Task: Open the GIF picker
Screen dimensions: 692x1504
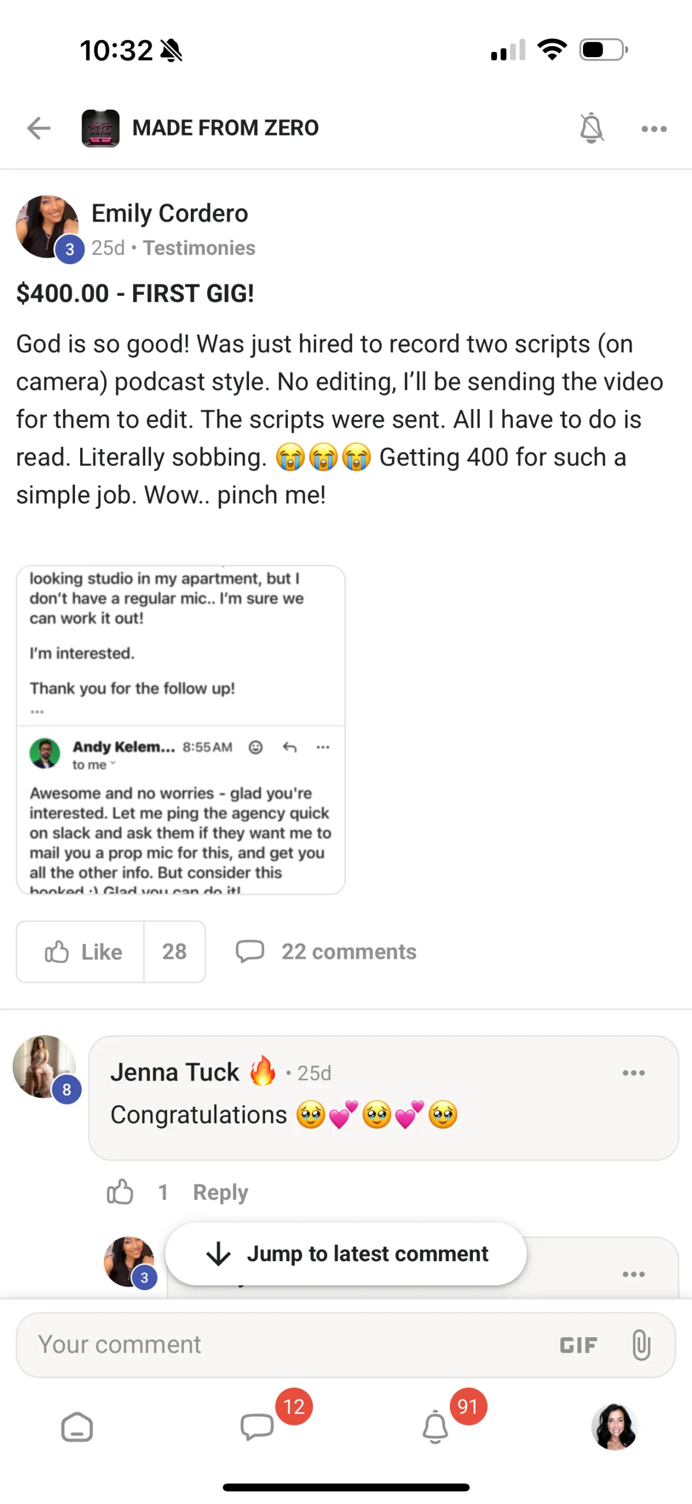Action: tap(578, 1345)
